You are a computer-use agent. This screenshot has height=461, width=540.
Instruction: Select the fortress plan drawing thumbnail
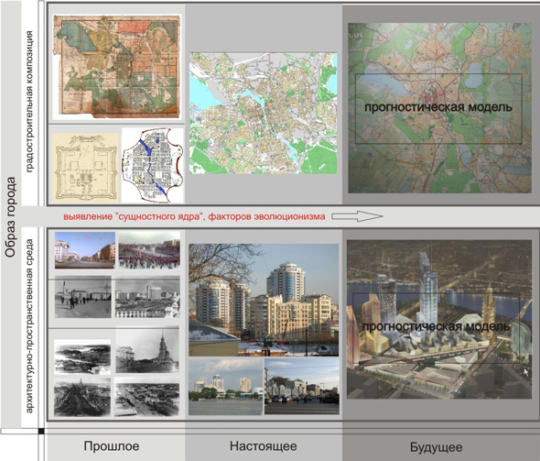coord(85,167)
